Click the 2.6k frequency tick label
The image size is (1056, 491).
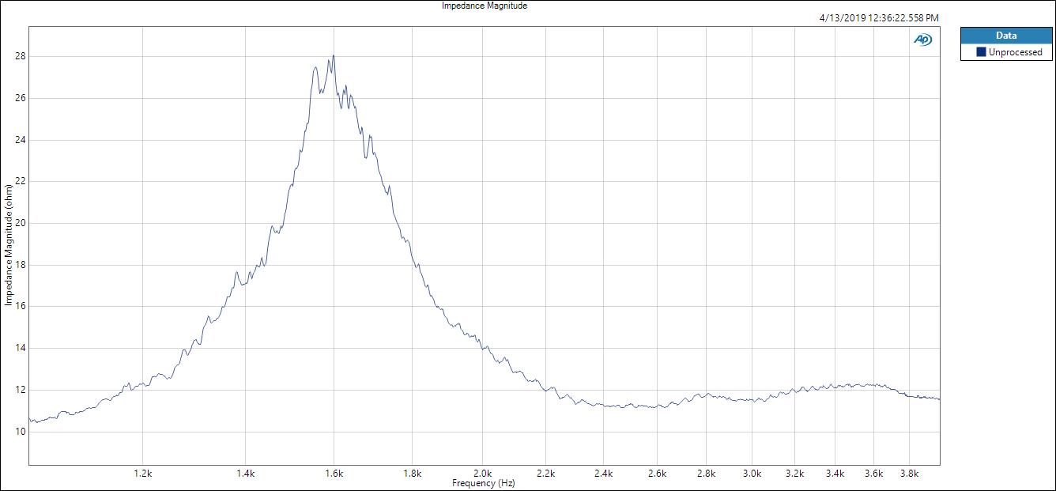tap(657, 474)
